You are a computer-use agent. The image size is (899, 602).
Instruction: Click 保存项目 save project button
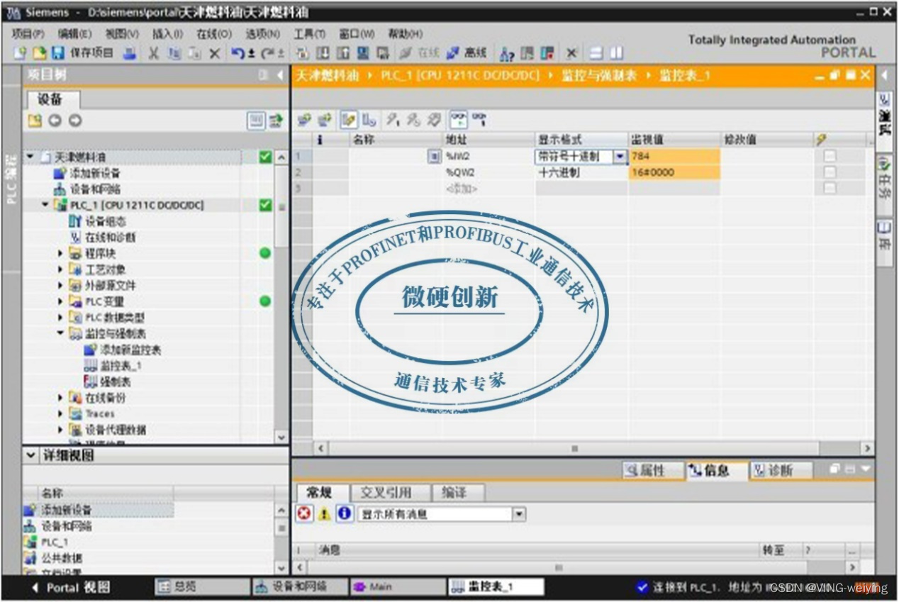pyautogui.click(x=82, y=53)
